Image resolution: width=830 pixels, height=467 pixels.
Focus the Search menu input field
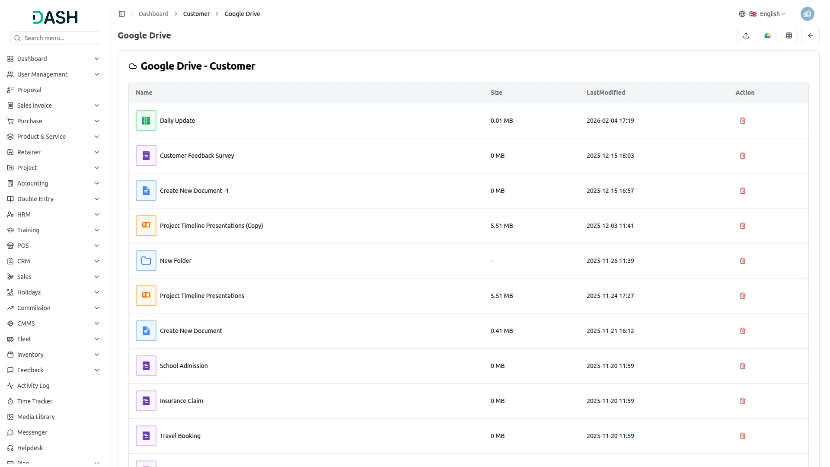(x=55, y=38)
